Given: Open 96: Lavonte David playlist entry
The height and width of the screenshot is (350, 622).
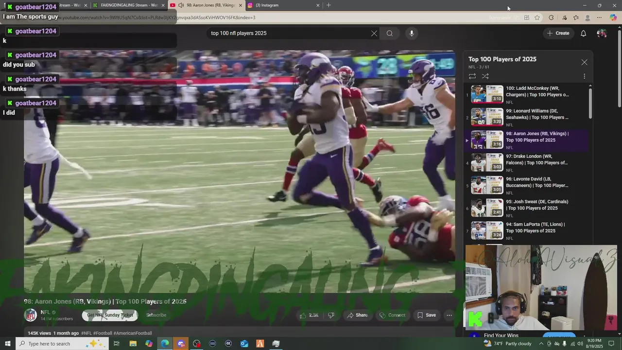Looking at the screenshot, I should tap(526, 185).
